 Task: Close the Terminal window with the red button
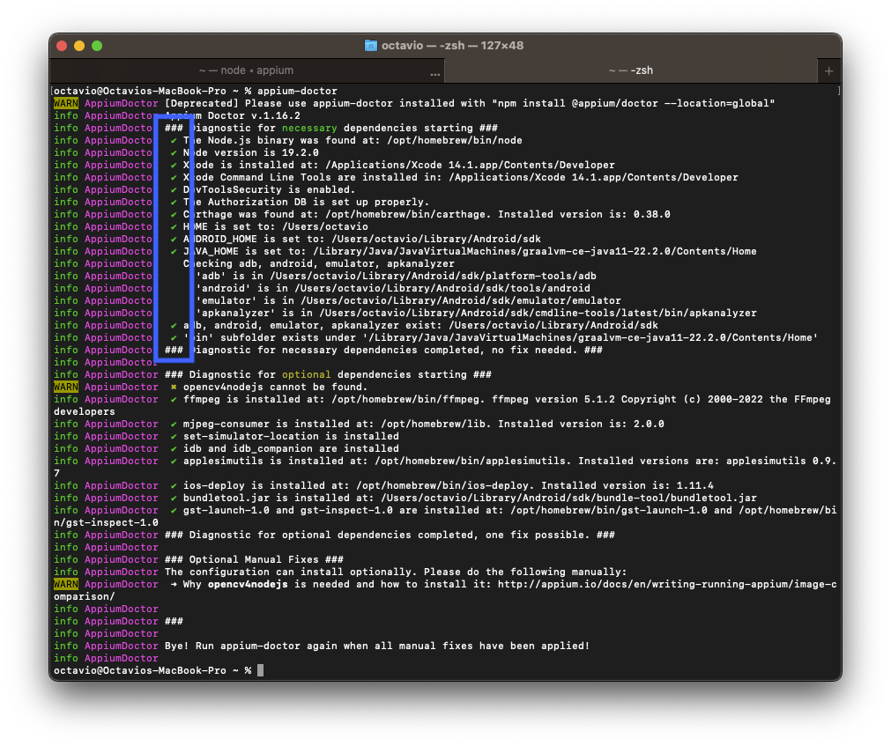tap(62, 46)
